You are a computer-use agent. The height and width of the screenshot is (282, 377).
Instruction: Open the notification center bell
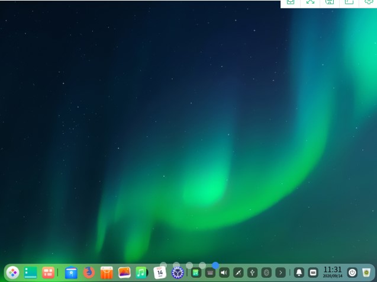(299, 273)
